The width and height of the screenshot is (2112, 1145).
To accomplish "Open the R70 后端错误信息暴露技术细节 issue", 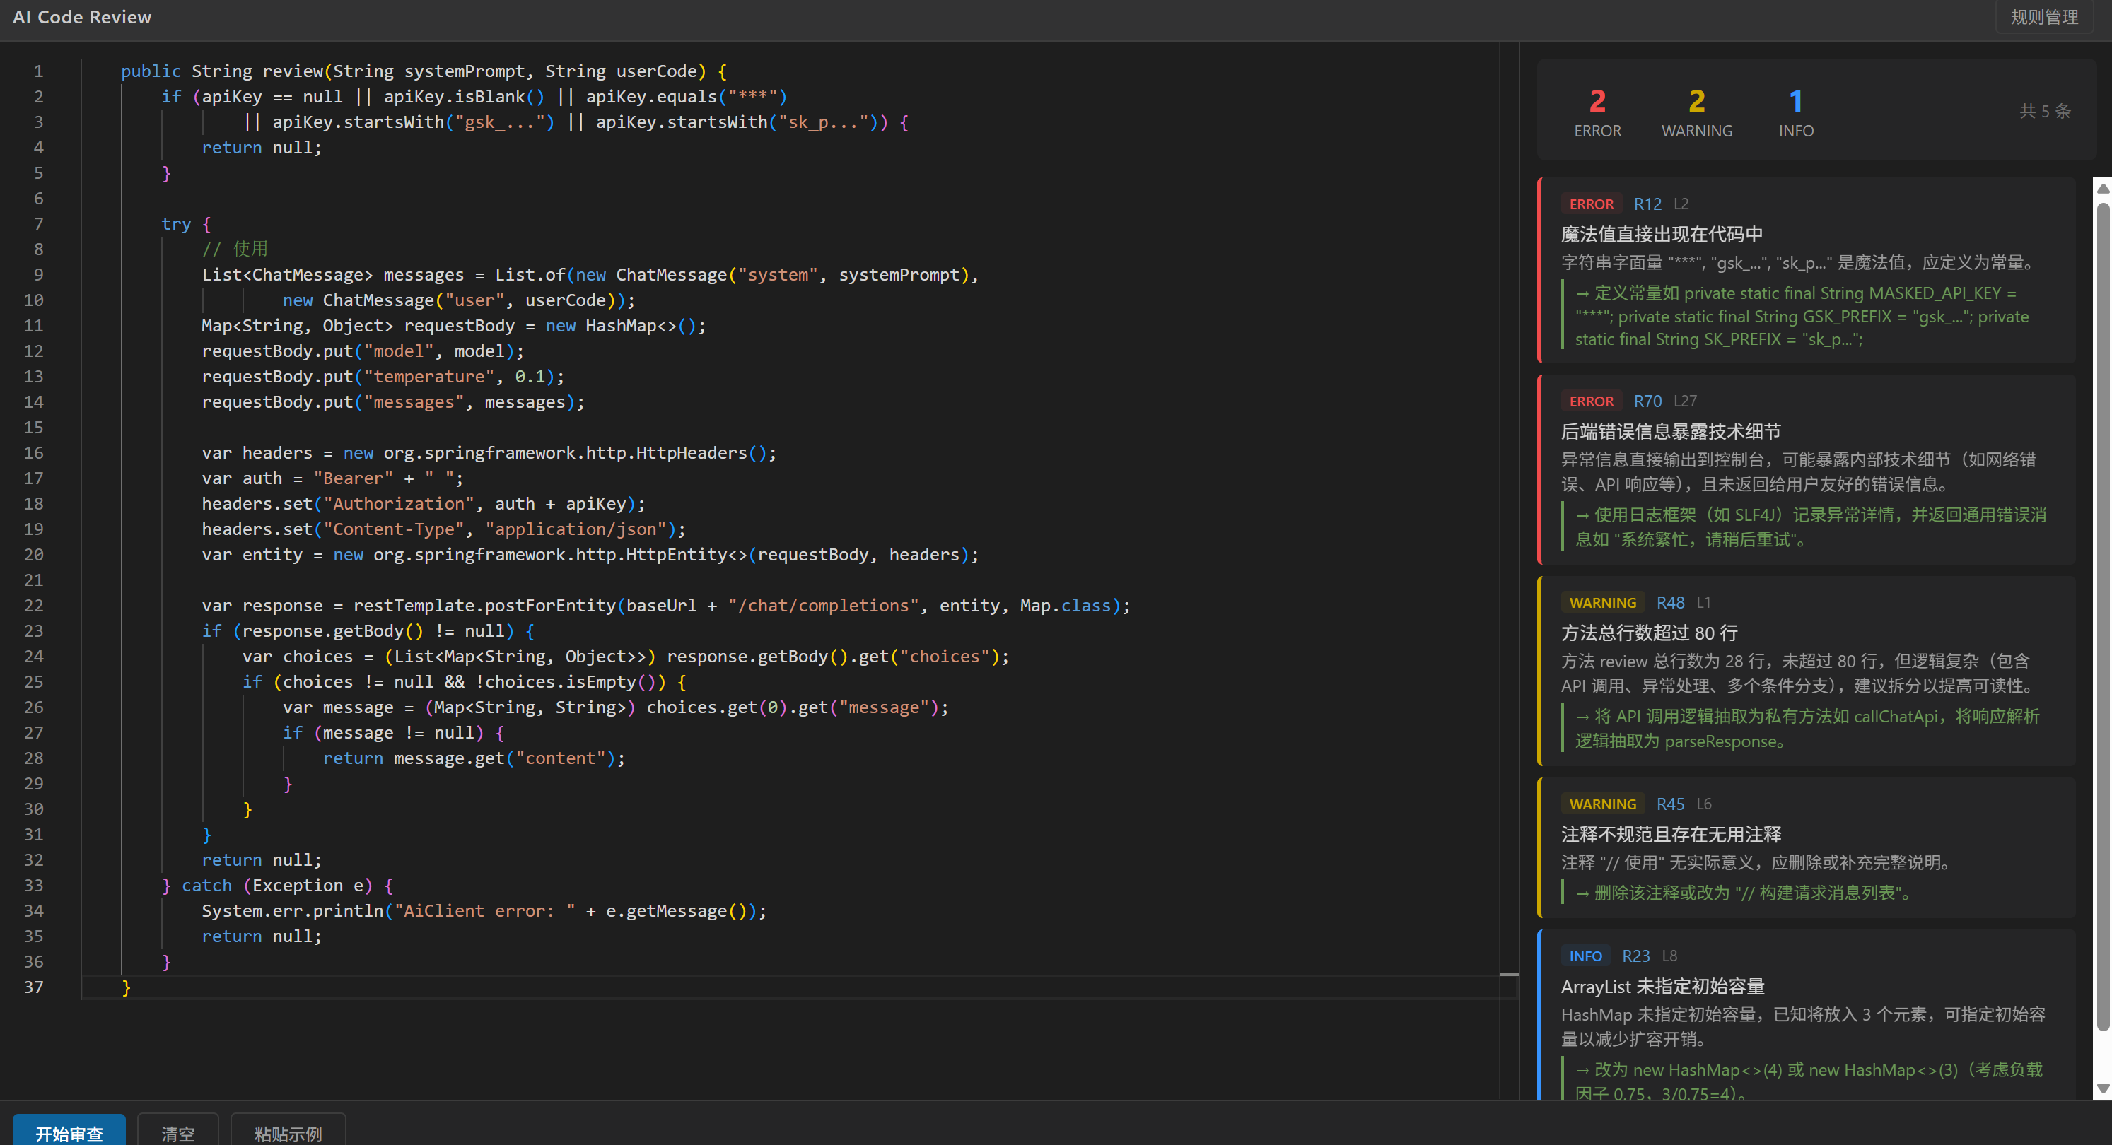I will pyautogui.click(x=1806, y=469).
